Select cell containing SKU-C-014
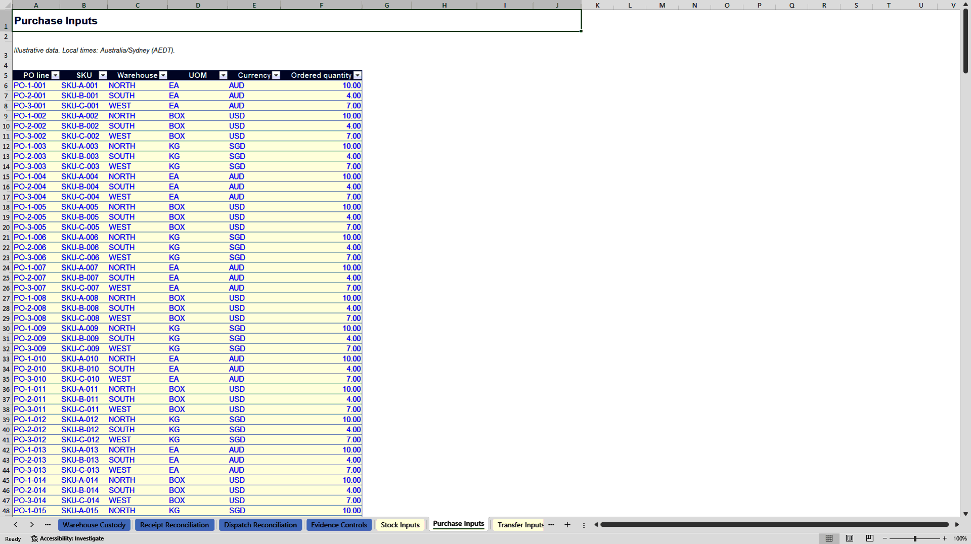The height and width of the screenshot is (544, 971). click(83, 501)
